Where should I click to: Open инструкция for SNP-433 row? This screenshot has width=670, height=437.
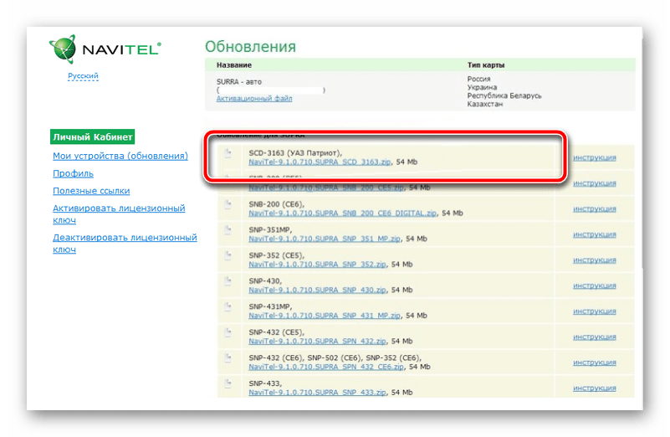click(595, 388)
